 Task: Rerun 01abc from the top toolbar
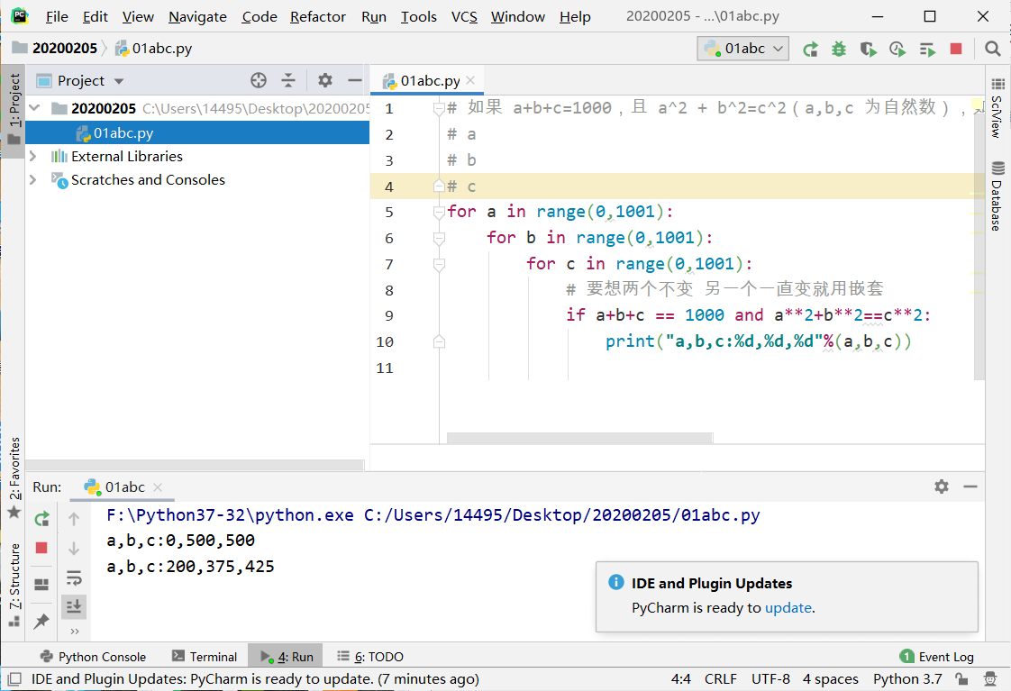[x=810, y=49]
